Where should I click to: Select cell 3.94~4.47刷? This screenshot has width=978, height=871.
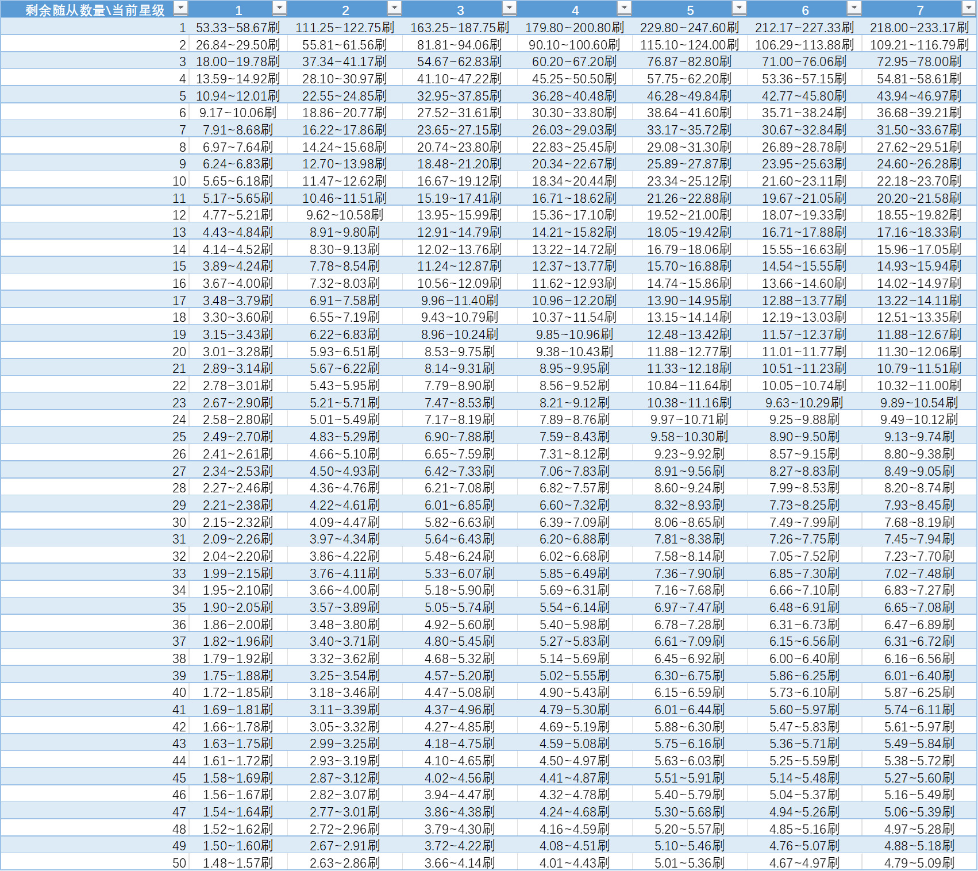coord(460,795)
